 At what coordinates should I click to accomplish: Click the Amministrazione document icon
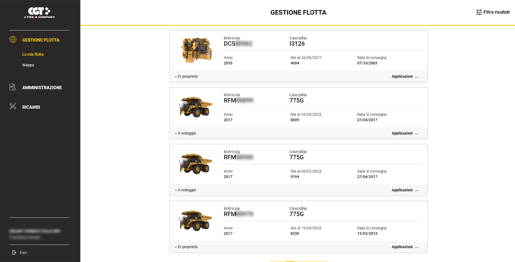point(13,87)
